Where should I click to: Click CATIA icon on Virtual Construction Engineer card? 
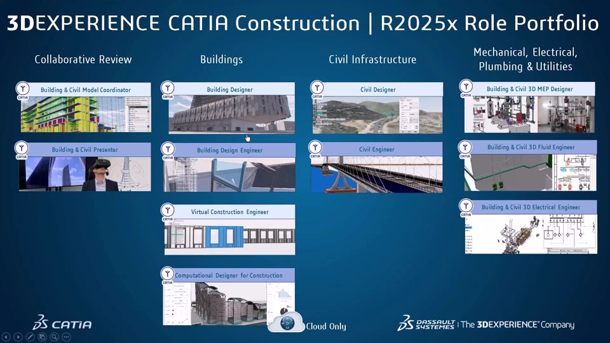168,212
